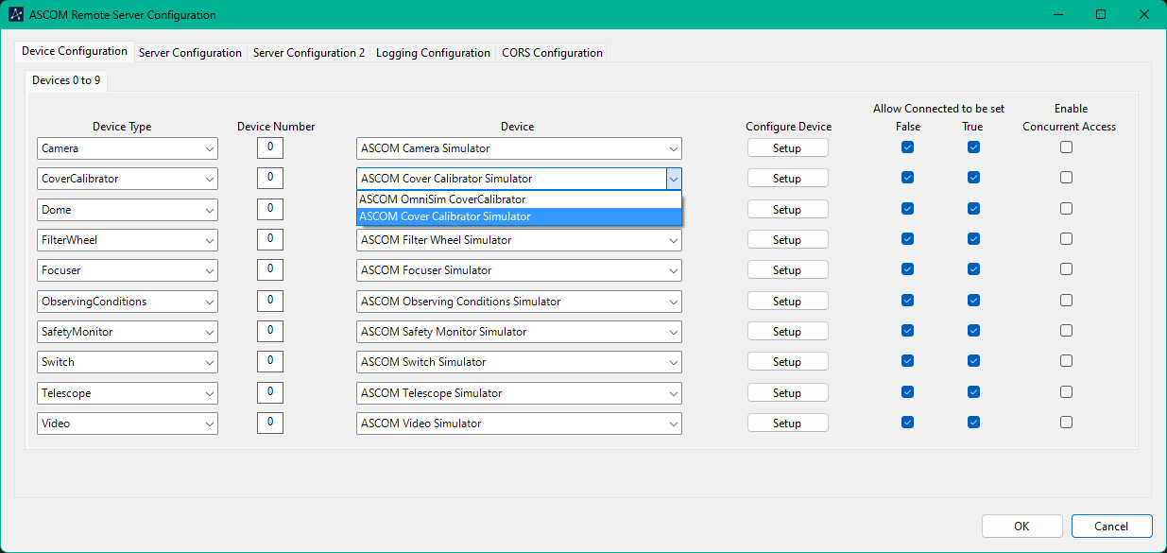Enable Concurrent Access for Camera

[1066, 147]
